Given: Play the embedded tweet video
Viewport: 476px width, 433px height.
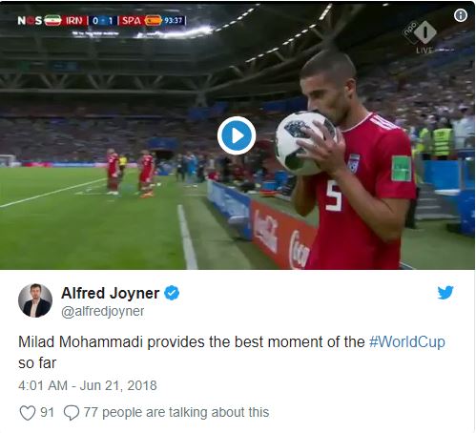Looking at the screenshot, I should [237, 135].
